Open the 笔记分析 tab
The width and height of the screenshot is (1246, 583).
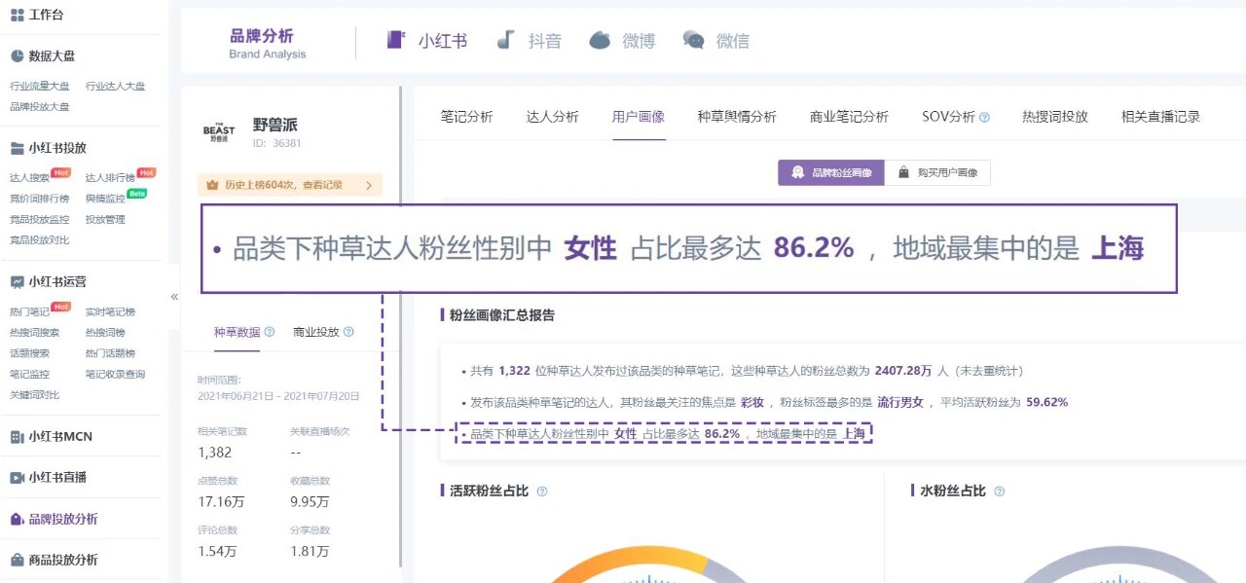[x=467, y=117]
